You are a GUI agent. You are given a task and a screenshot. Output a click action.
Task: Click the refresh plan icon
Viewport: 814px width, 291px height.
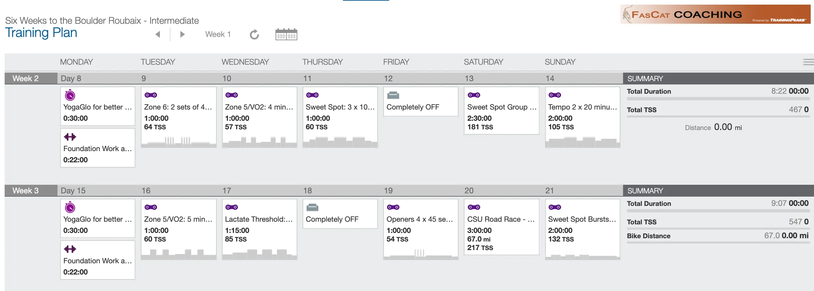click(254, 34)
